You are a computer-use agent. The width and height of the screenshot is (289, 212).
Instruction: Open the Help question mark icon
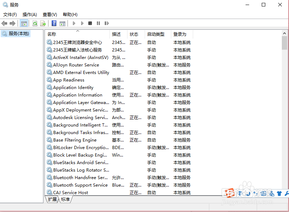tap(53, 23)
